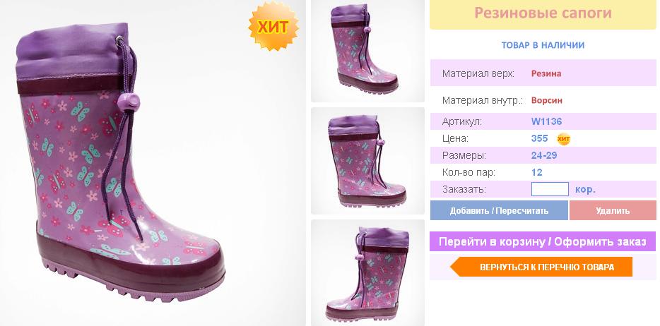This screenshot has height=326, width=660.
Task: Click the pairs count value 12
Action: (x=536, y=172)
